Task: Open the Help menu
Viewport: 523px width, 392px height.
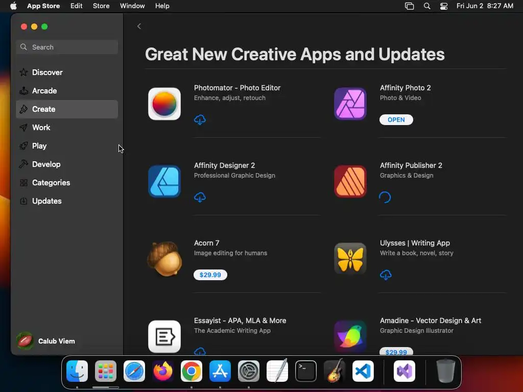Action: point(162,6)
